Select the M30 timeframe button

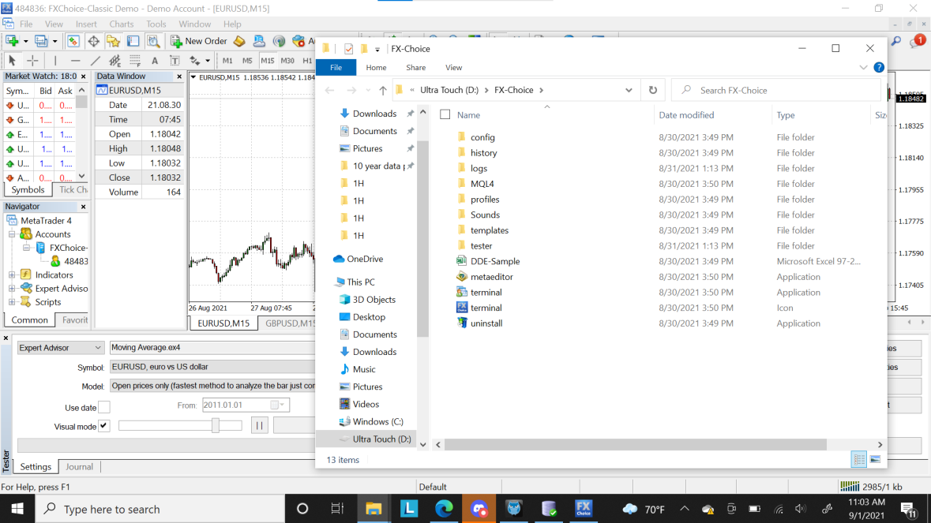(287, 61)
